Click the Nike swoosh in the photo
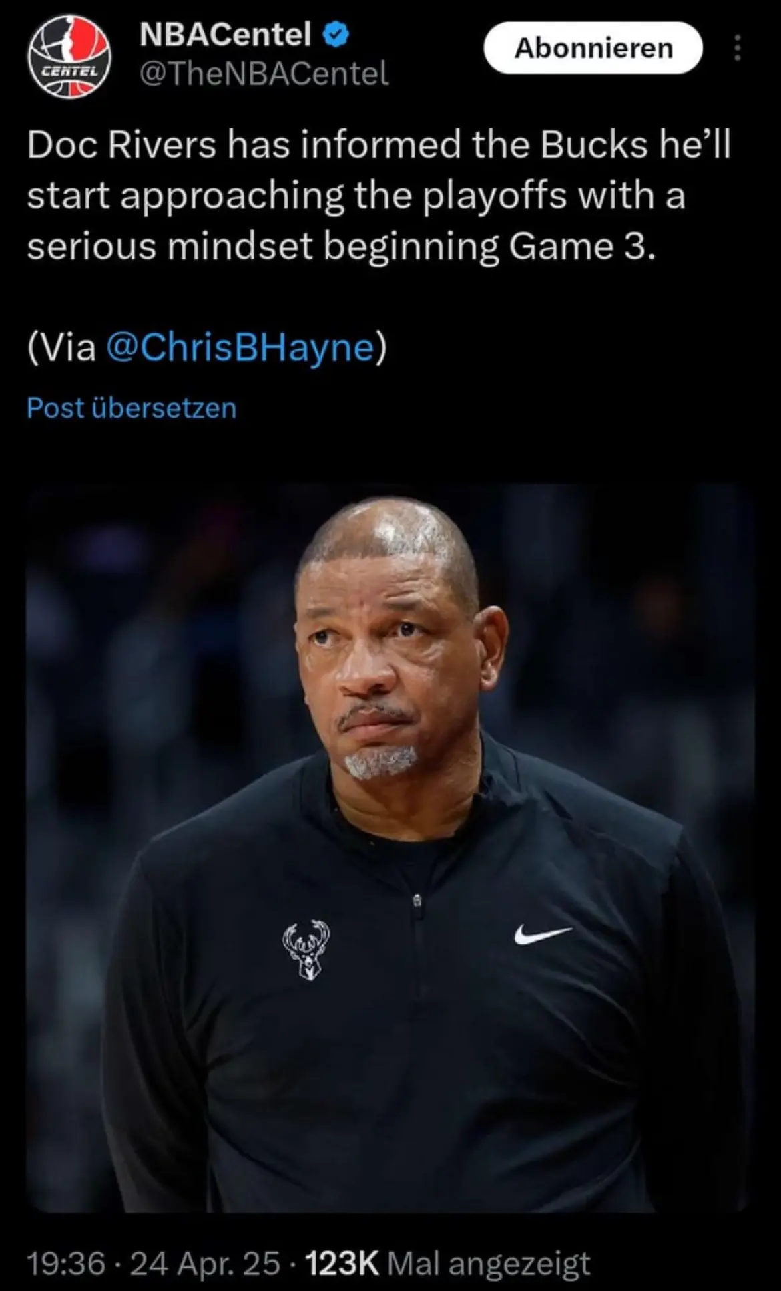 [542, 934]
